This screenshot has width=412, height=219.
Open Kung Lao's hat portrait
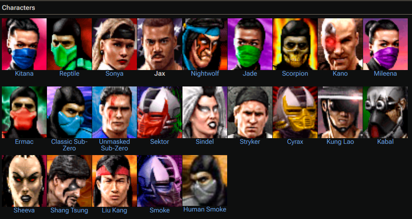(340, 112)
